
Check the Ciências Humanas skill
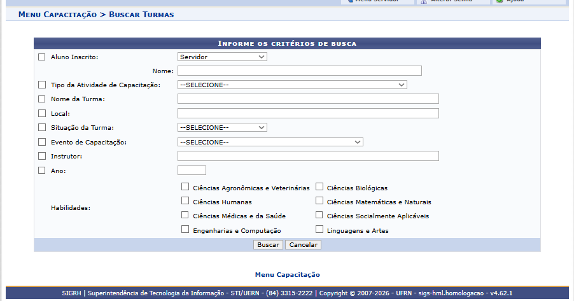185,200
